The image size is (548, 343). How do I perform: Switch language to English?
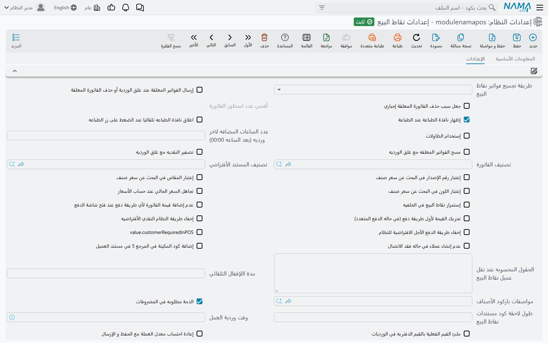[65, 8]
